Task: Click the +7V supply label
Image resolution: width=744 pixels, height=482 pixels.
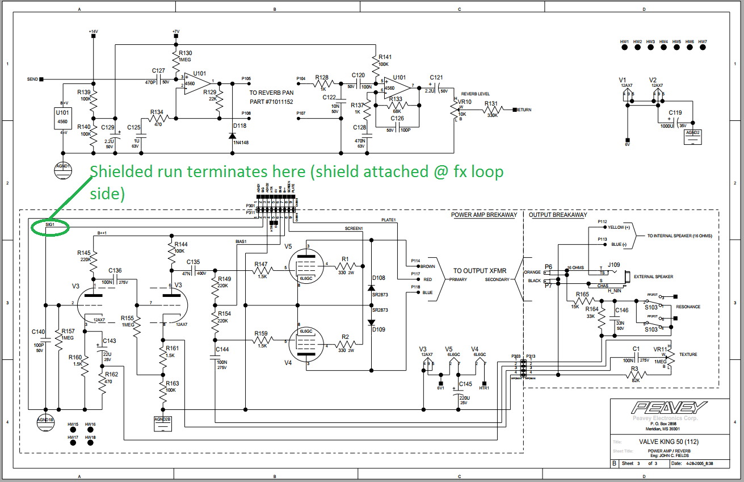Action: coord(176,31)
